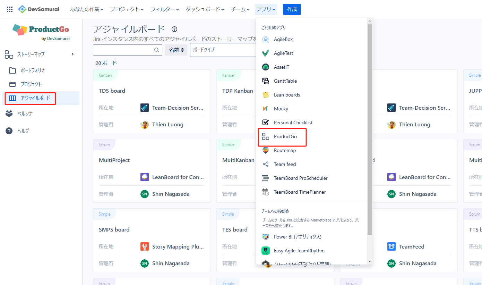Viewport: 482px width, 285px height.
Task: Open ペルソナ in the sidebar
Action: (x=25, y=114)
